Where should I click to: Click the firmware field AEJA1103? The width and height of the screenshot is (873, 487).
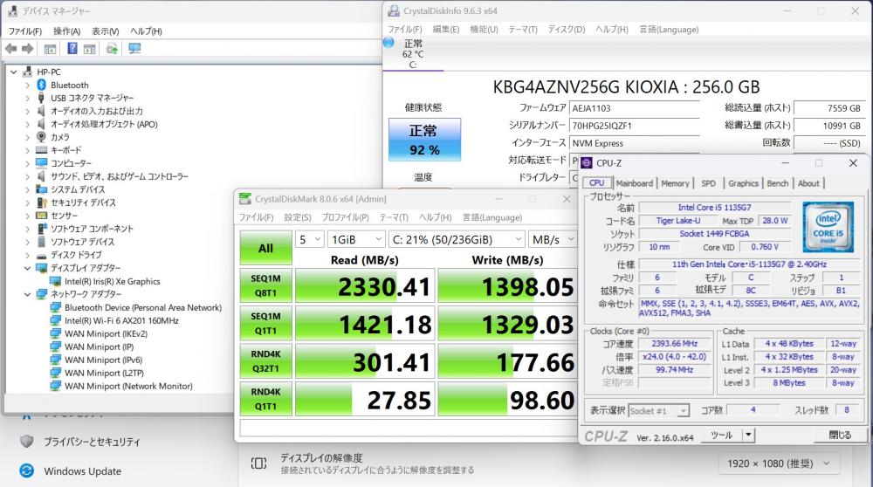click(635, 108)
